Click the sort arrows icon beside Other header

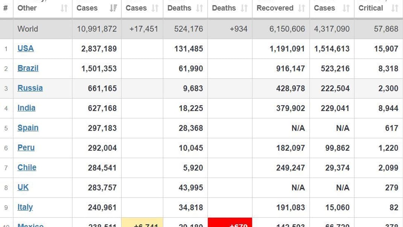(64, 8)
